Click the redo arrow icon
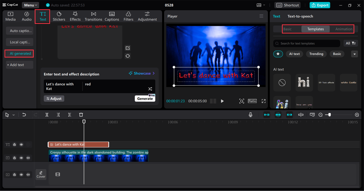This screenshot has width=364, height=191. click(36, 115)
